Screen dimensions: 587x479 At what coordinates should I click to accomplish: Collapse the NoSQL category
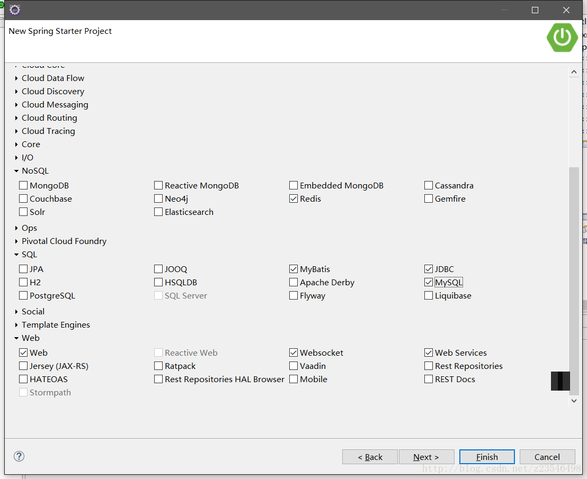16,171
